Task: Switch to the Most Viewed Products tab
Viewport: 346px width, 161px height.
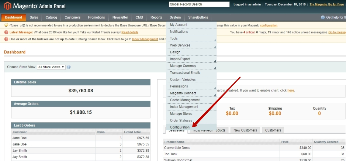Action: pos(209,131)
